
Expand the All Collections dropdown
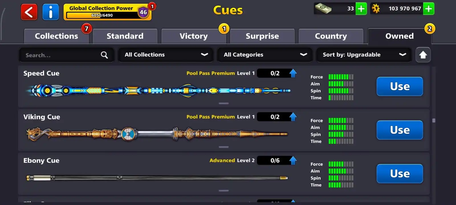pos(166,55)
